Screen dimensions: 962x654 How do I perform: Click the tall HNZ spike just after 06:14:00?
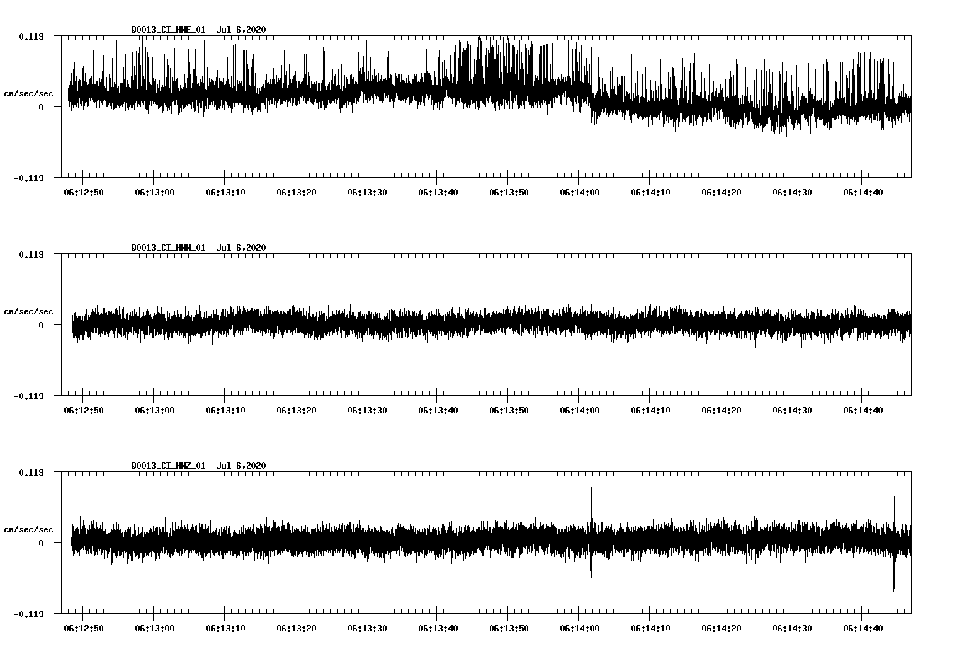coord(591,532)
